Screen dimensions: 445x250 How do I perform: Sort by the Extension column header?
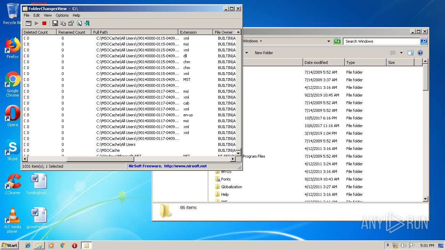pos(195,32)
